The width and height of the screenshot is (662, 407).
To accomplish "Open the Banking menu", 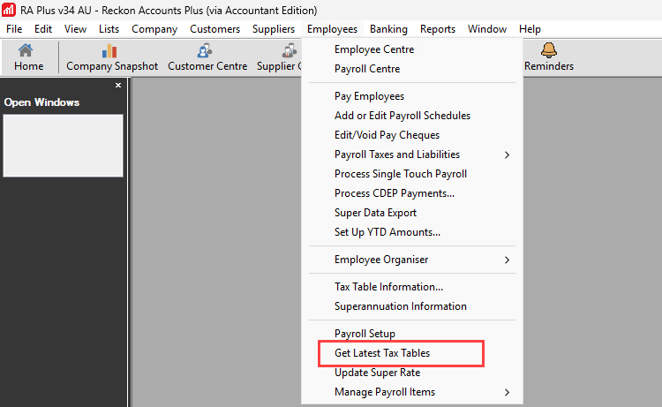I will point(388,29).
